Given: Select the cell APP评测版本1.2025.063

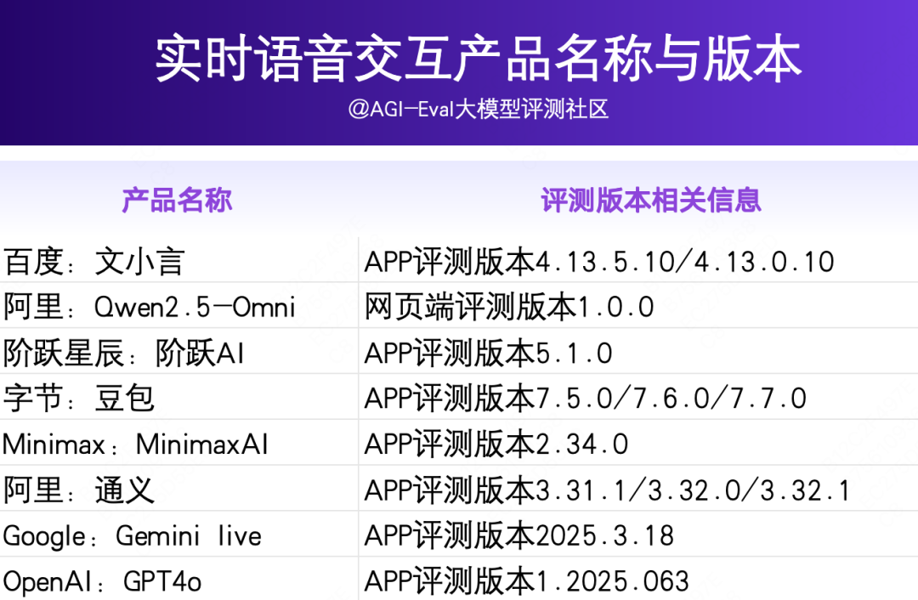Looking at the screenshot, I should [638, 579].
